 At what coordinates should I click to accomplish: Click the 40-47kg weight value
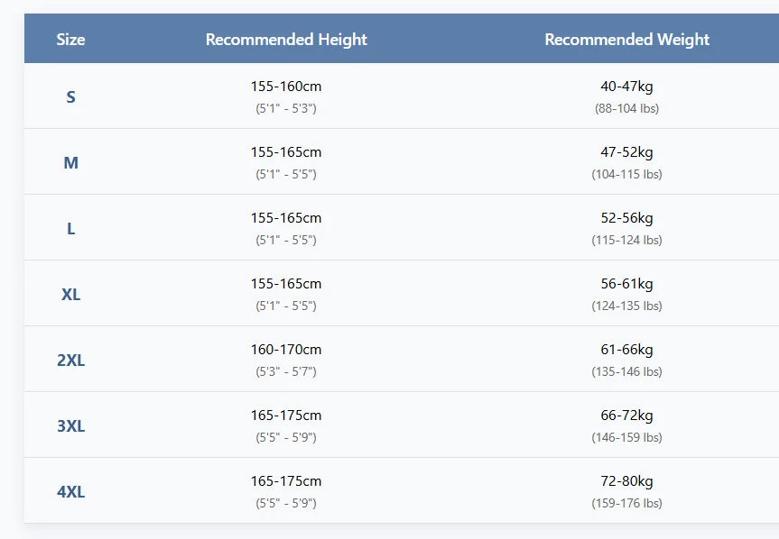pos(626,87)
